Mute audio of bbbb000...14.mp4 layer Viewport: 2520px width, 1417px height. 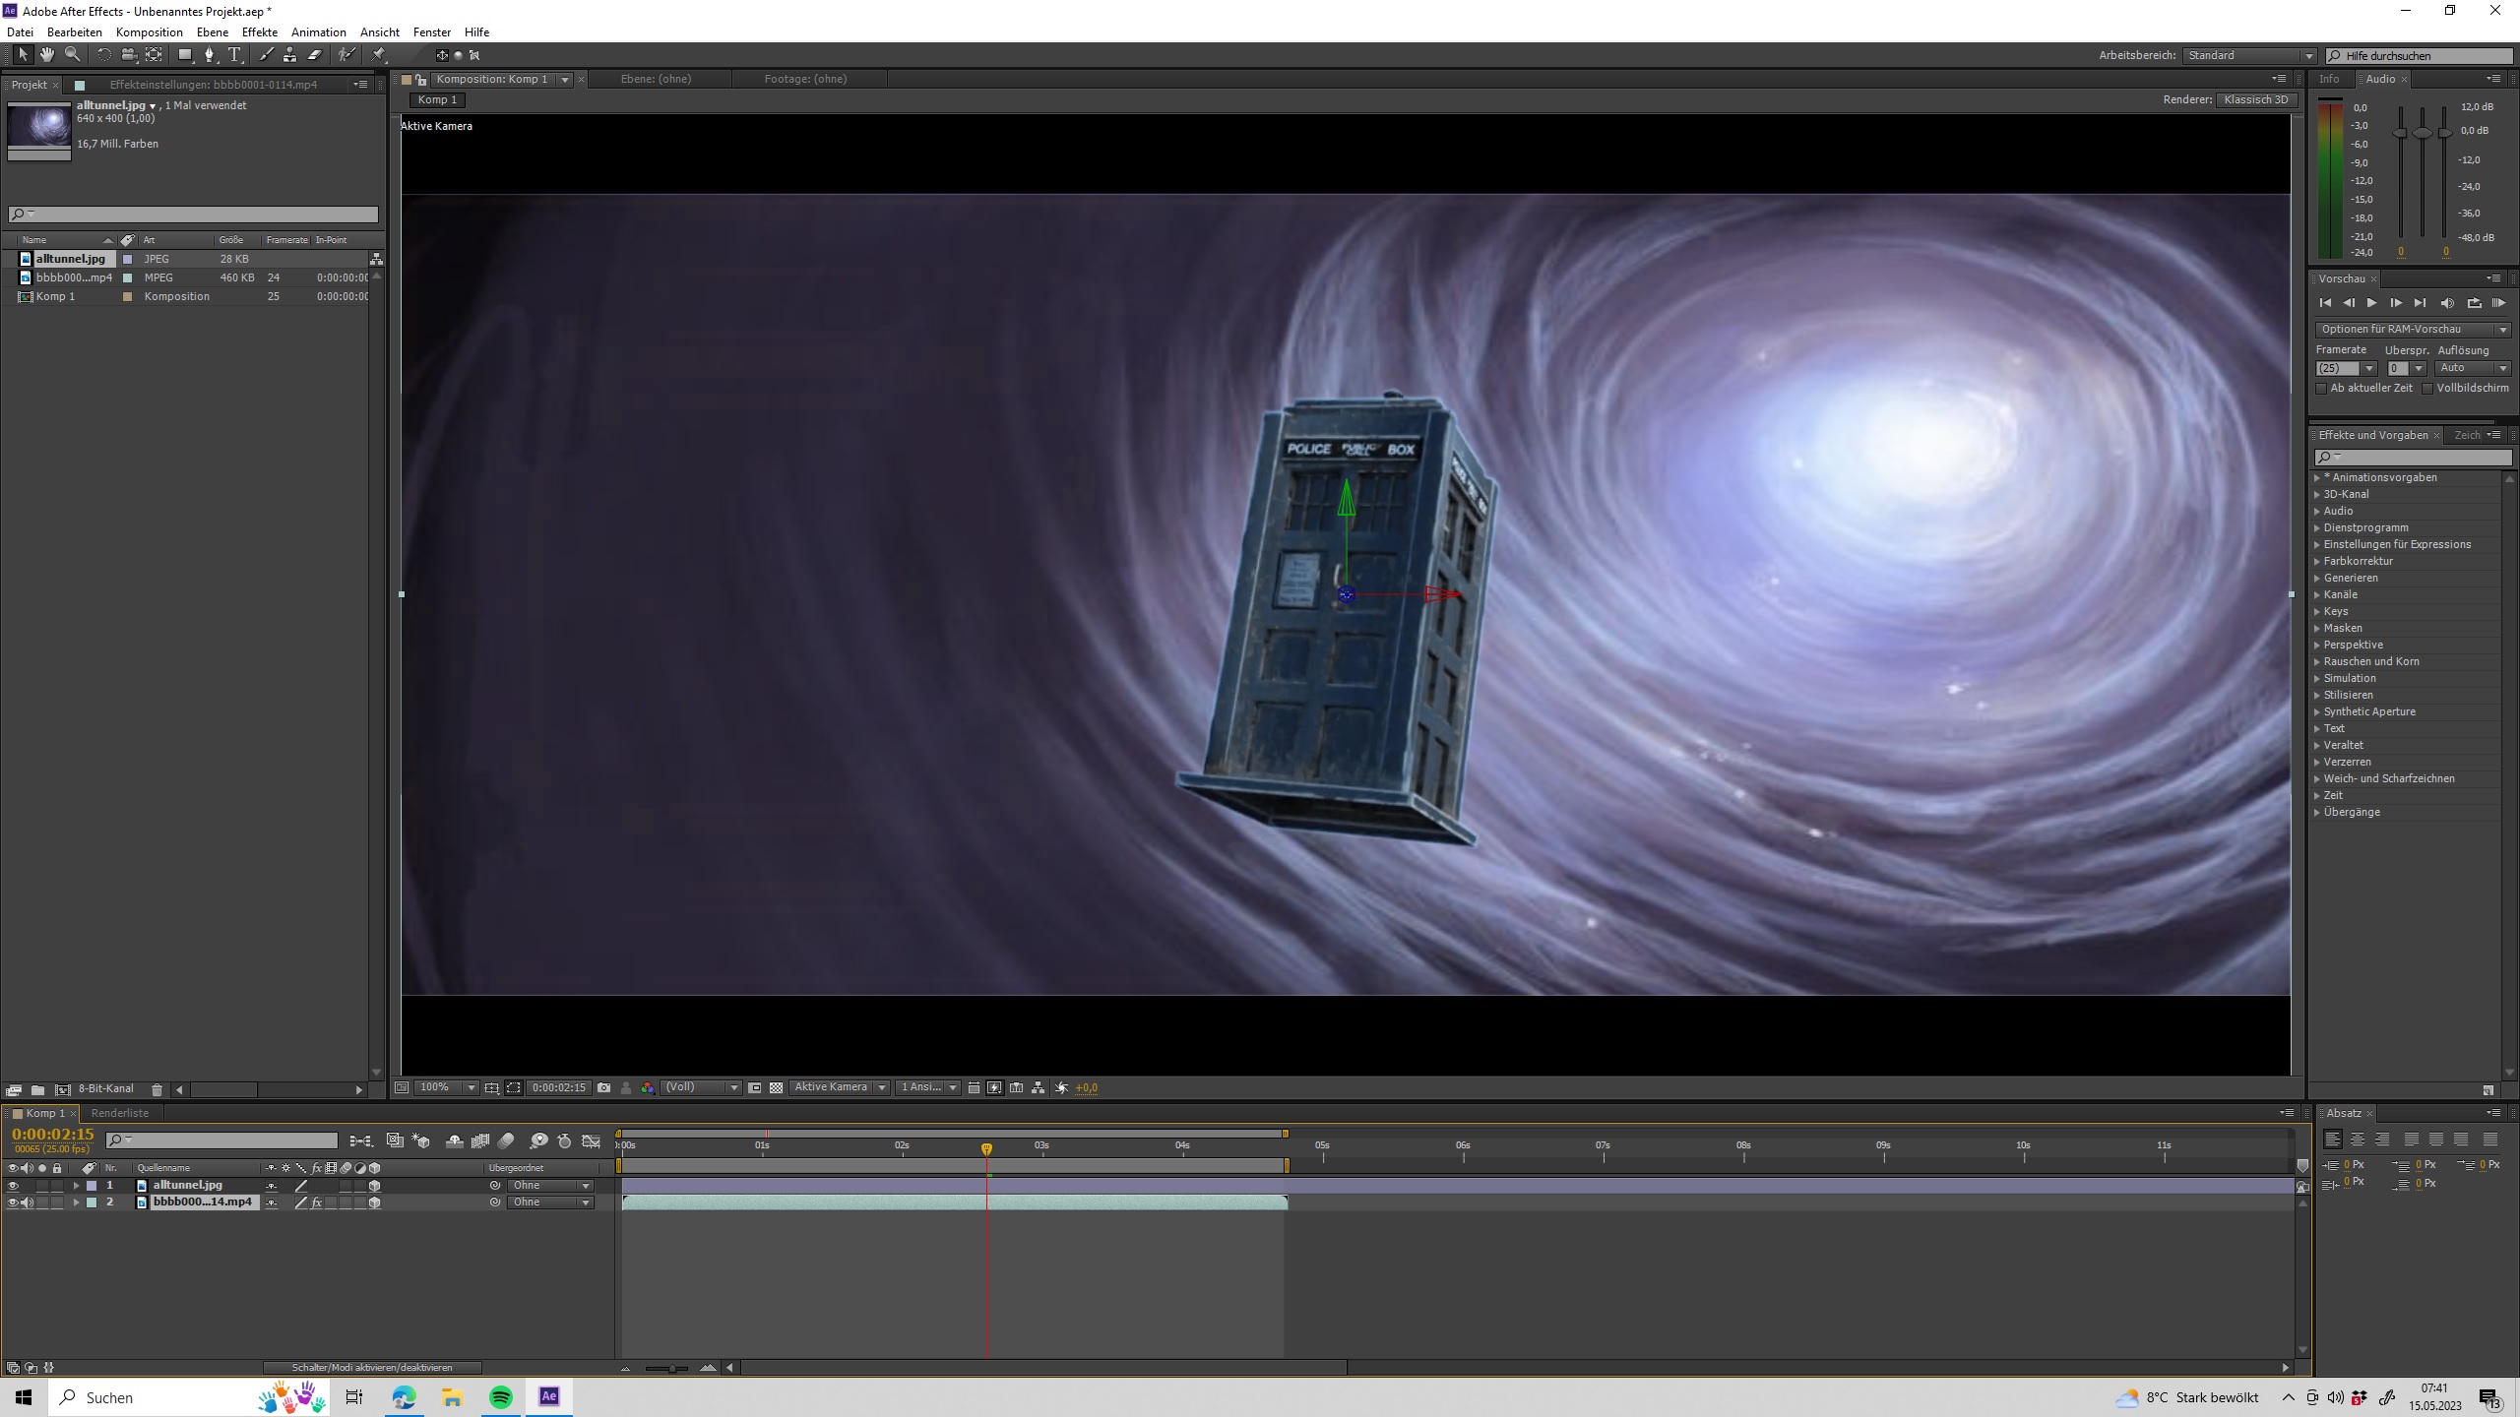(28, 1202)
